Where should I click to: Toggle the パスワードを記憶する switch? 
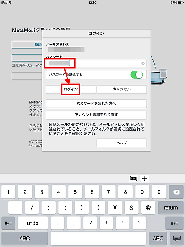tap(137, 75)
